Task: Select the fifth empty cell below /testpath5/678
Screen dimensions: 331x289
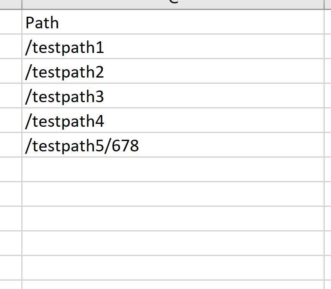Action: tap(173, 268)
